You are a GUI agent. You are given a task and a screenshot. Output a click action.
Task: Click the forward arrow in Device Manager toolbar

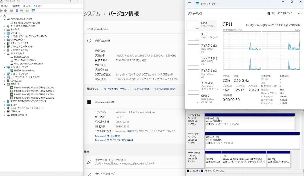tap(5, 11)
